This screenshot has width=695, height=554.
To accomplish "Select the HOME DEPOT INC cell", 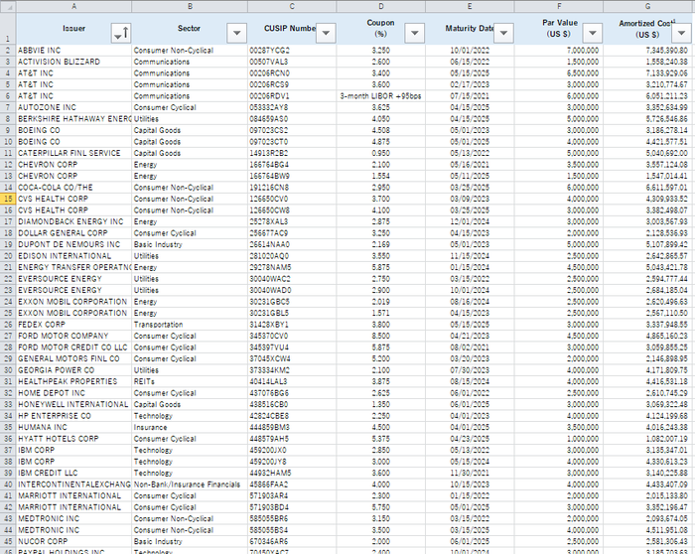I will (x=74, y=393).
